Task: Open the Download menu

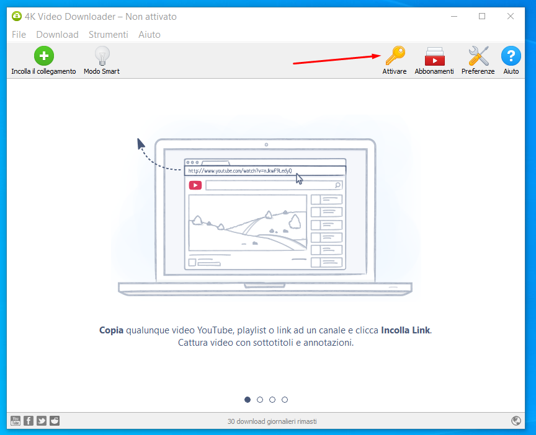Action: [x=57, y=35]
